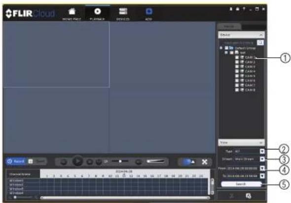The image size is (291, 203).
Task: Click the CAM 6 camera icon
Action: point(242,81)
